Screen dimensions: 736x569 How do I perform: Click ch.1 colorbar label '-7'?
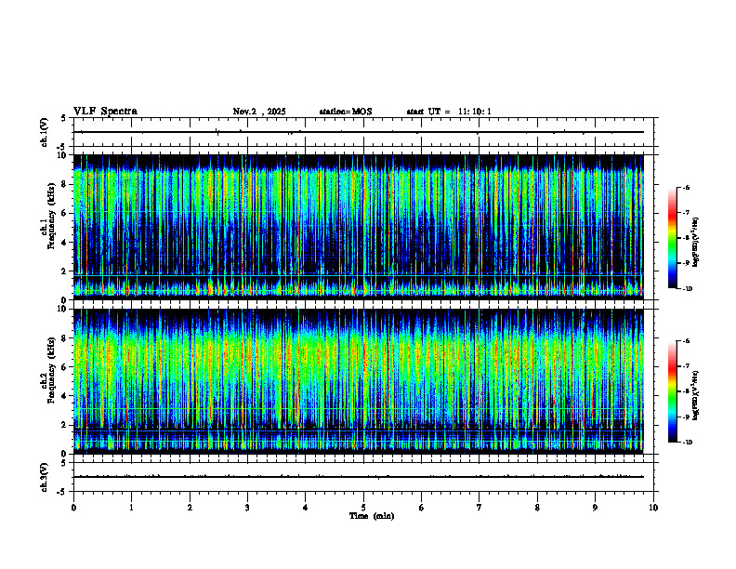[x=686, y=213]
